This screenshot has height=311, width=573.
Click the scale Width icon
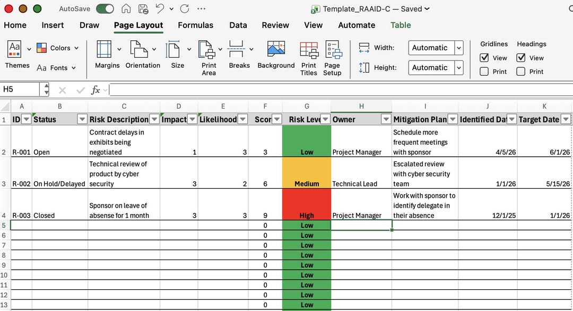point(364,48)
